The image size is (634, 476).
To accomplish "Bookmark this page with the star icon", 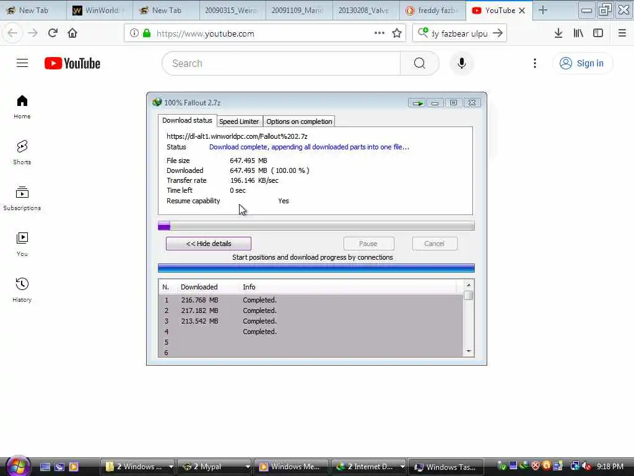I will point(397,33).
